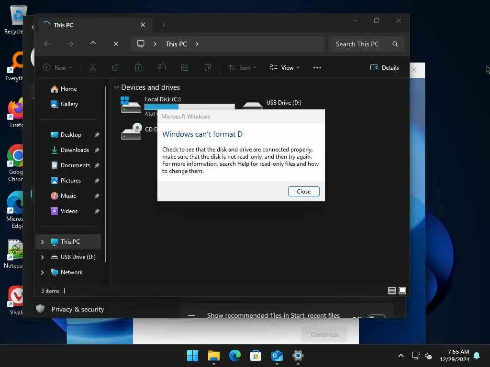Click the Delete trash icon in toolbar
The height and width of the screenshot is (367, 490).
point(208,67)
